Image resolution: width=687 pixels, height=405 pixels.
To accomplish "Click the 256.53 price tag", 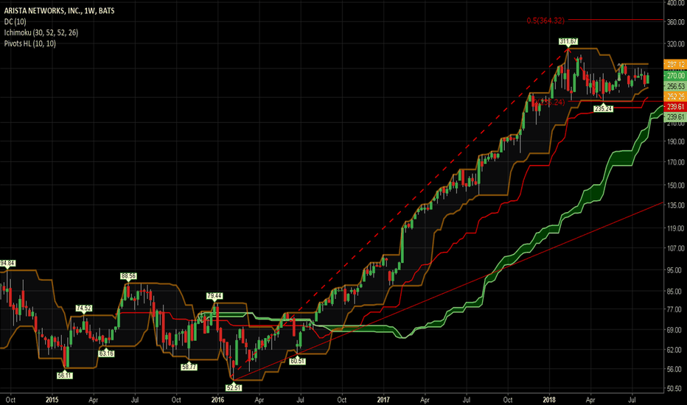I will 675,86.
